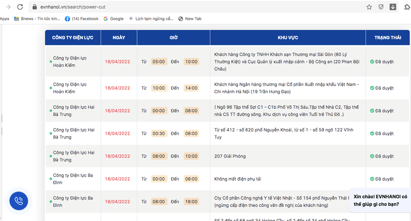This screenshot has width=411, height=221.
Task: Bookmark this page with the star icon
Action: coord(369,7)
